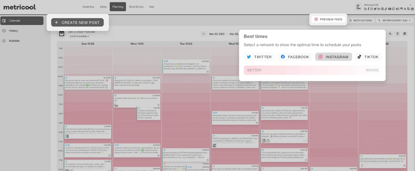The image size is (415, 171).
Task: Open the SmartLinks tab
Action: click(x=136, y=7)
